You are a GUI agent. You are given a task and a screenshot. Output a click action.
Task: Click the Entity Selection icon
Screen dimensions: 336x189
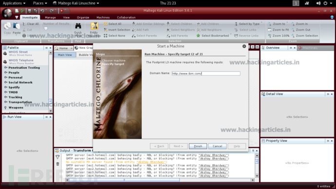[94, 26]
